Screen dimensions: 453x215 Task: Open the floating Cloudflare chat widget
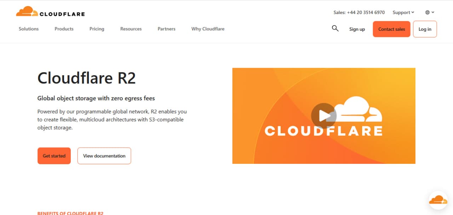click(438, 200)
